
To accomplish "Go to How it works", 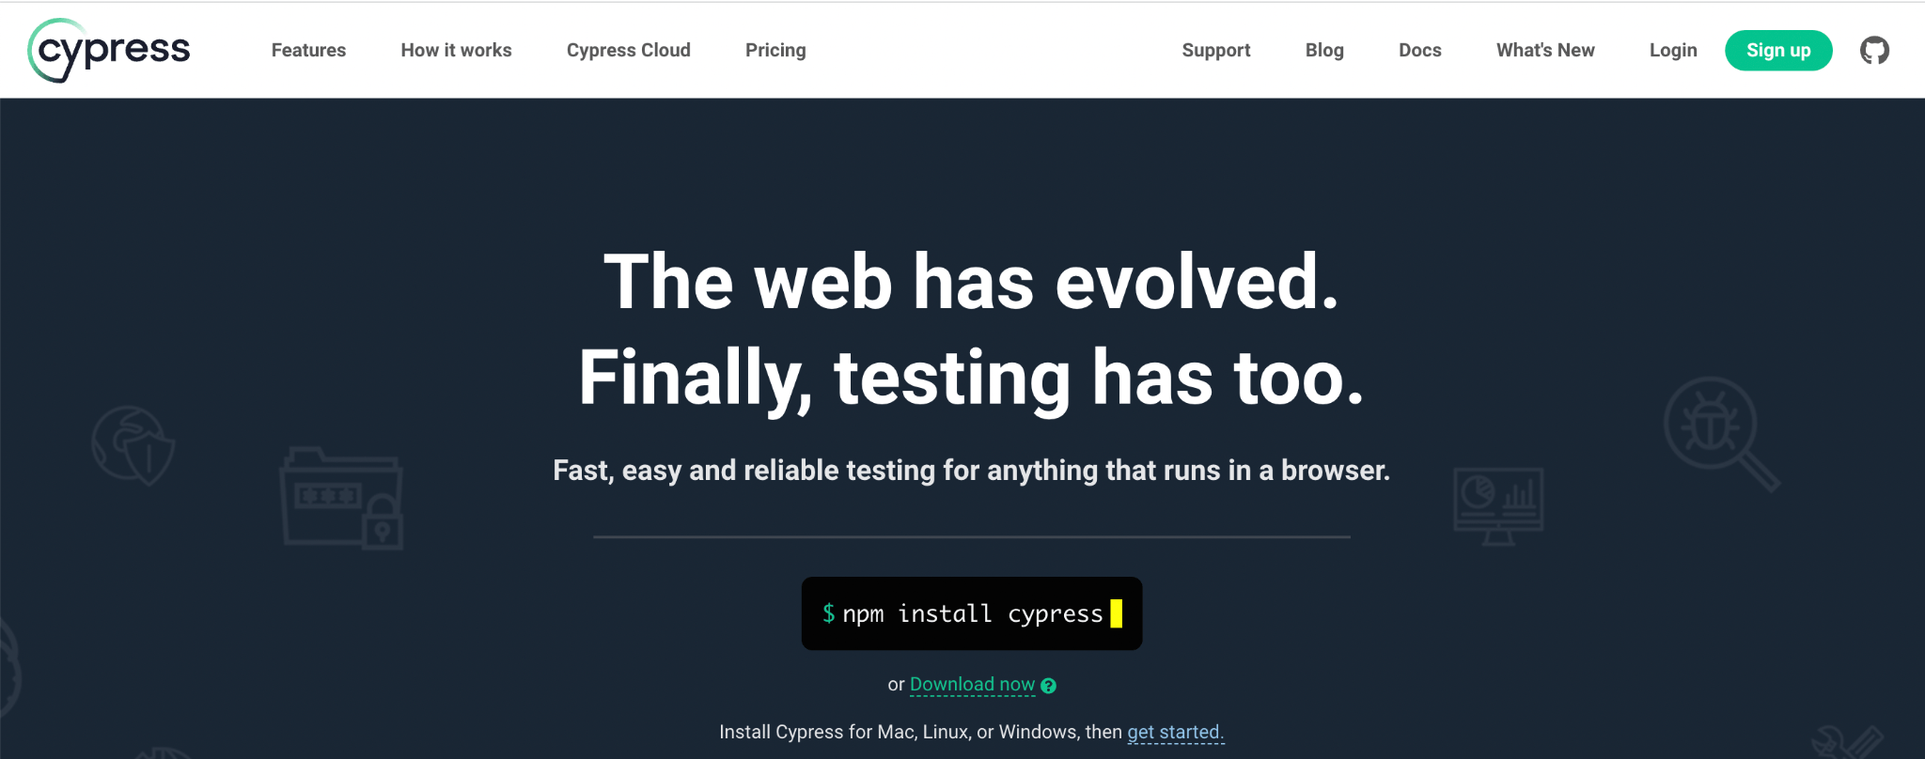I will pos(456,51).
